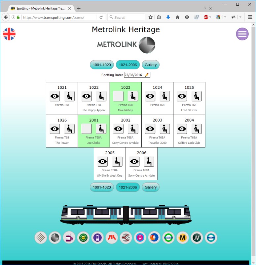
Task: Toggle the seen eye for tram 2002
Action: (x=118, y=129)
